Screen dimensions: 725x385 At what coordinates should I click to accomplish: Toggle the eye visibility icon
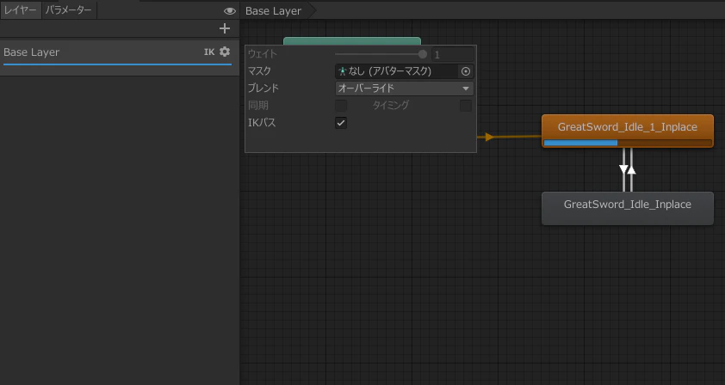click(229, 10)
